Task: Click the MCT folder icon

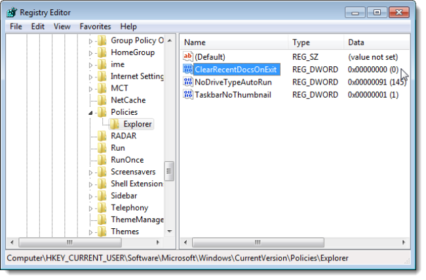Action: coord(102,89)
